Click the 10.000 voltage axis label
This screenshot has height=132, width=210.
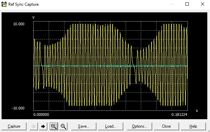pyautogui.click(x=19, y=24)
